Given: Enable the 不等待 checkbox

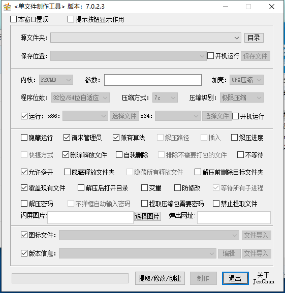Looking at the screenshot, I should coord(240,155).
